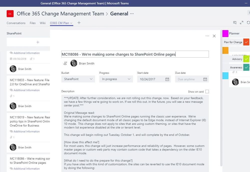
Task: Switch to the Conversations tab
Action: pyautogui.click(x=16, y=23)
